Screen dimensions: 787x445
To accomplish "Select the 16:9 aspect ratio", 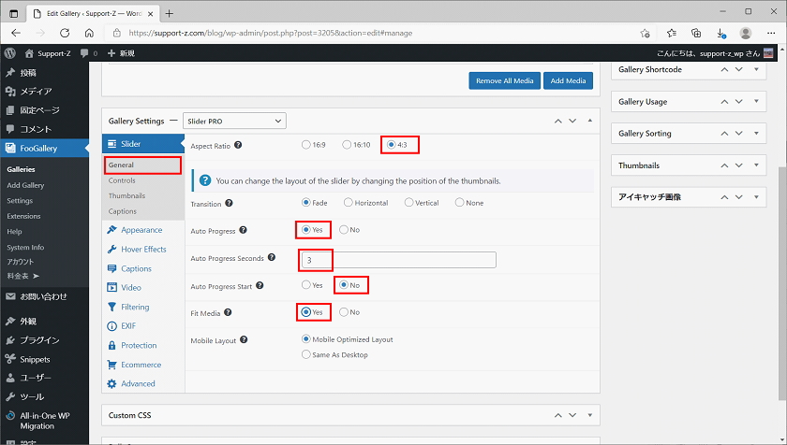I will [306, 145].
